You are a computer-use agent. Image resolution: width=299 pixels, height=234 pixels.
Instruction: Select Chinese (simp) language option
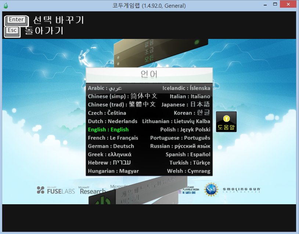pyautogui.click(x=123, y=96)
